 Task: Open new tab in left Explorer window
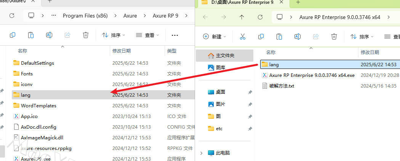coord(50,1)
